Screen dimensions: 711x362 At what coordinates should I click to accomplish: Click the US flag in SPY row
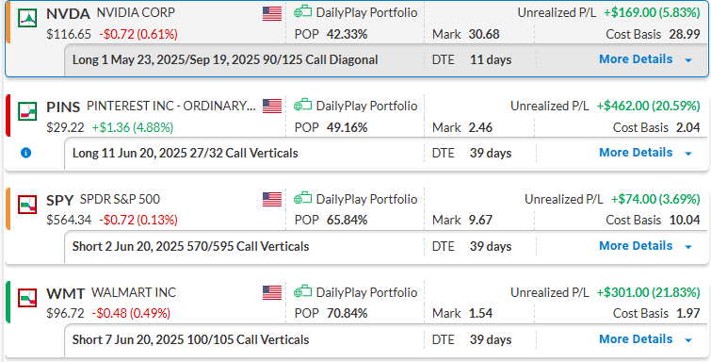tap(272, 200)
